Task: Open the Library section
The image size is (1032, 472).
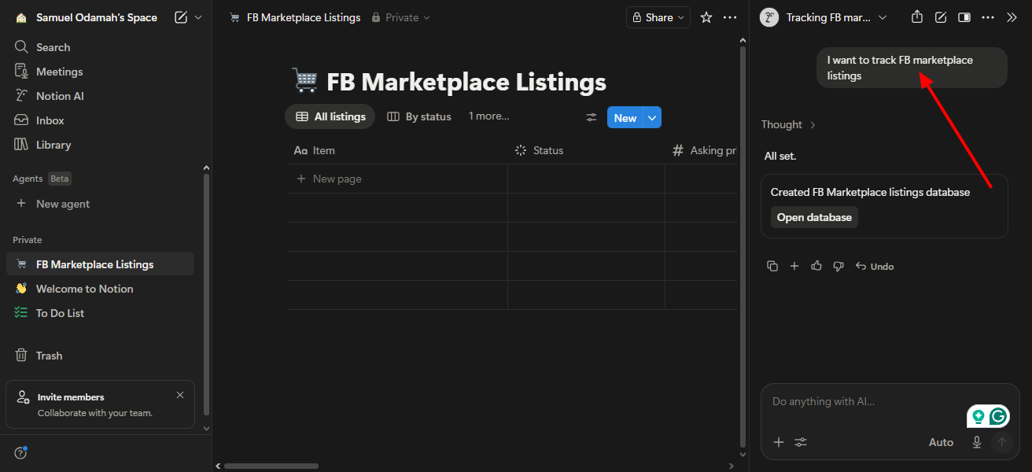Action: tap(52, 144)
